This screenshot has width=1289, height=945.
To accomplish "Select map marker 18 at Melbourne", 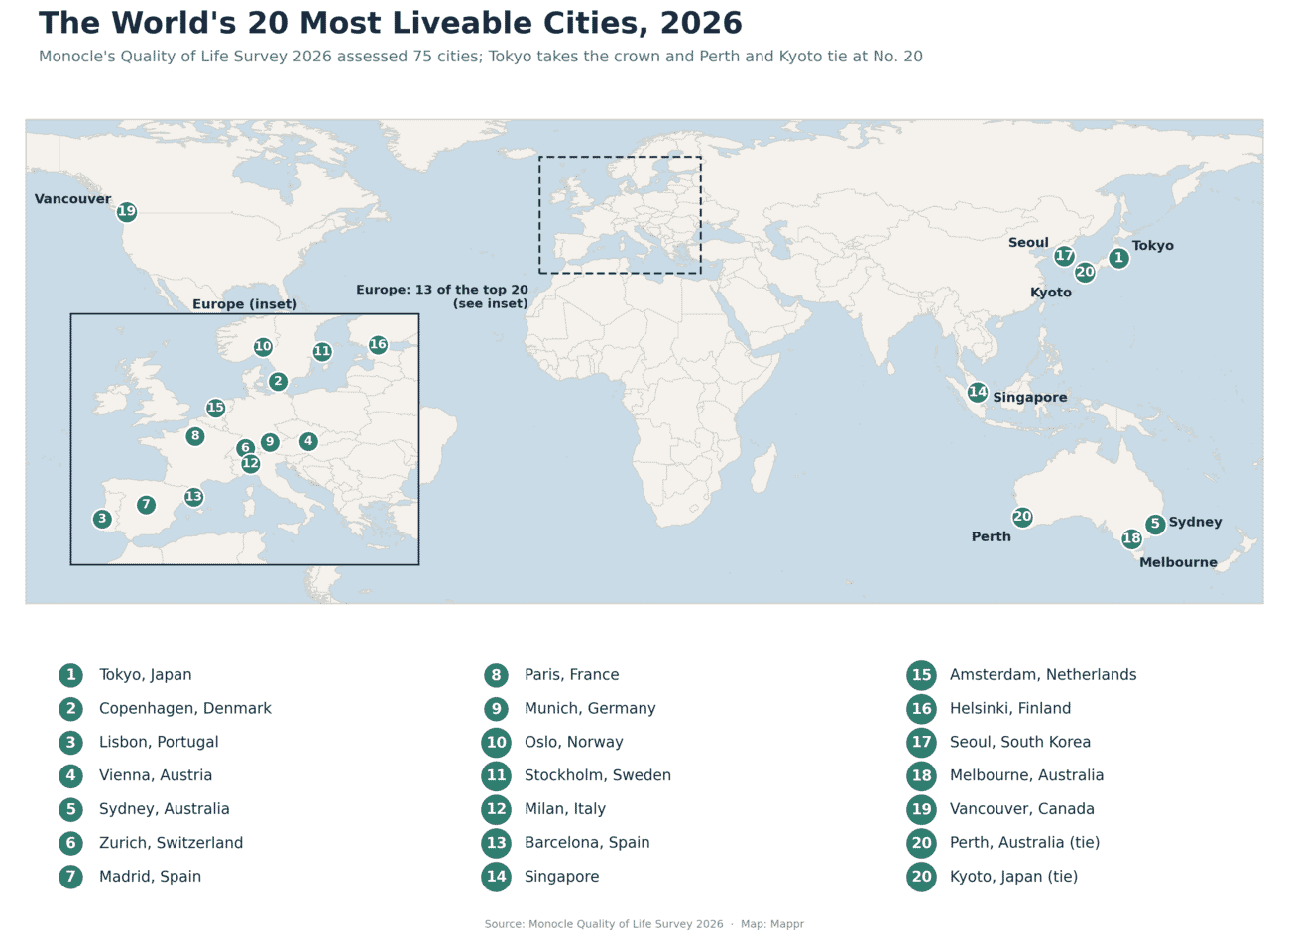I will click(x=1131, y=538).
